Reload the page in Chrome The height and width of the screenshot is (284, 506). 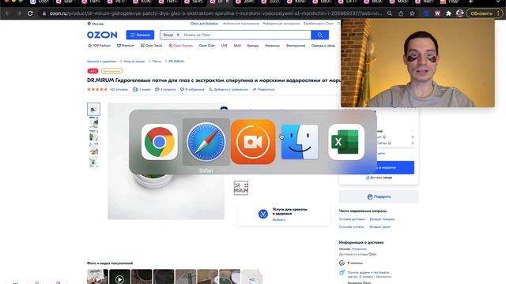tap(30, 13)
